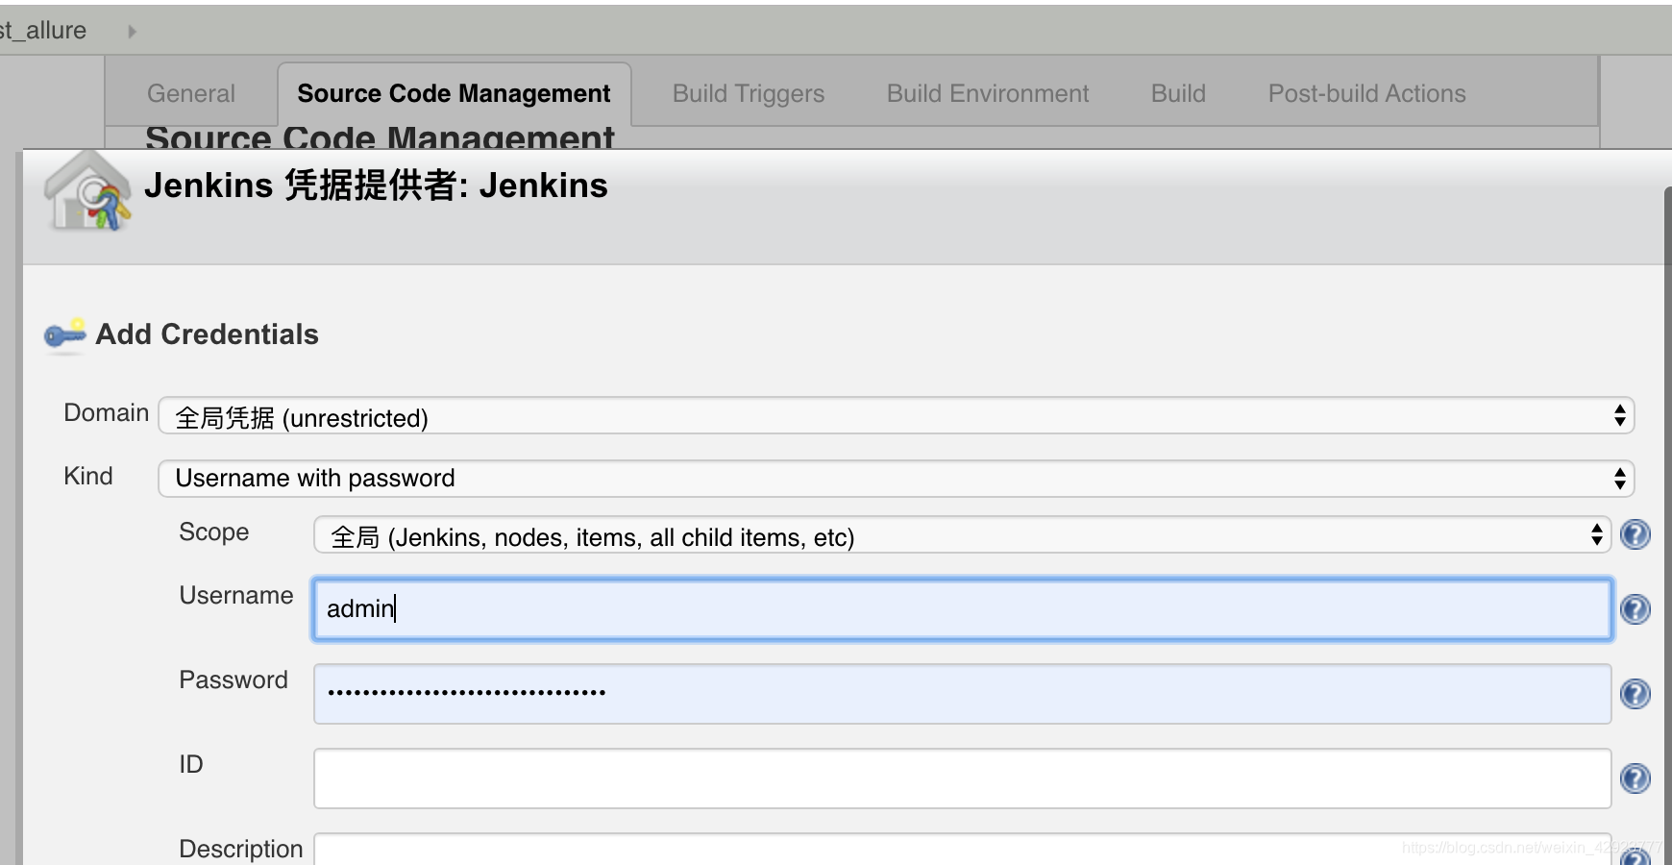Open the Kind dropdown showing Username with password

pos(896,478)
